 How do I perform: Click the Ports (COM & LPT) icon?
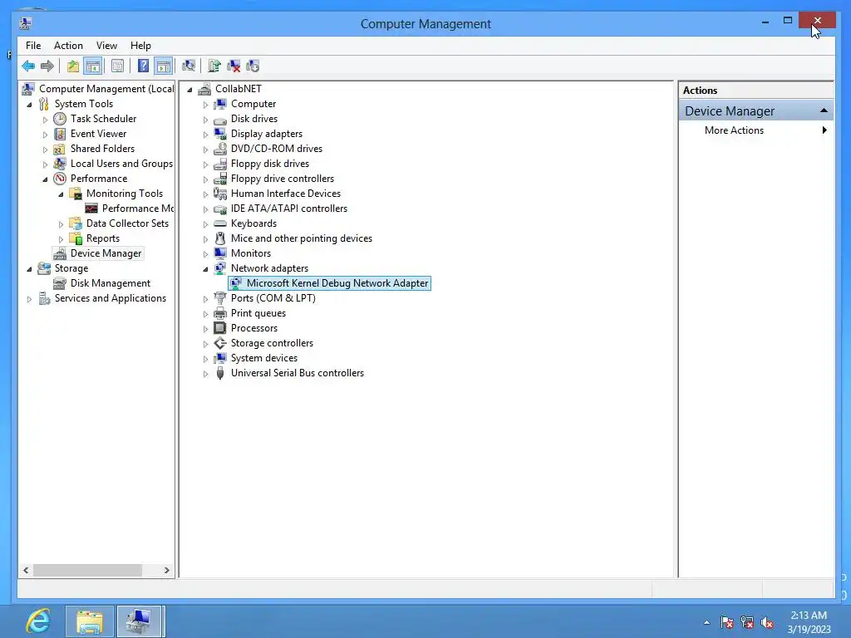click(x=219, y=298)
